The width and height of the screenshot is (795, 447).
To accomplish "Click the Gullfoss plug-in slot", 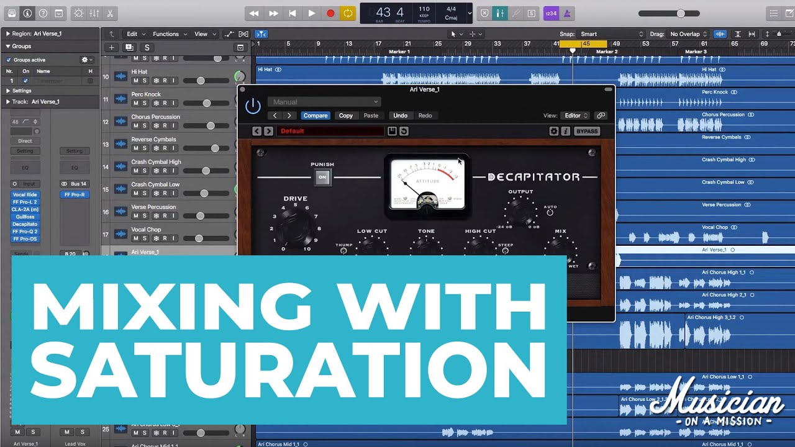I will point(25,217).
